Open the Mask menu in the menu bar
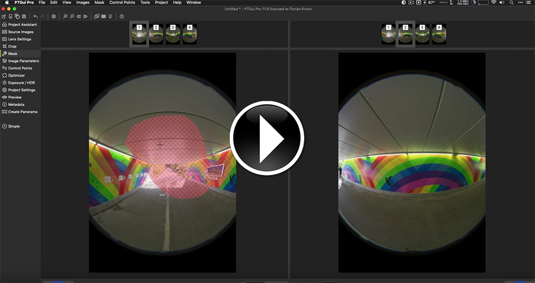The image size is (535, 283). tap(99, 2)
